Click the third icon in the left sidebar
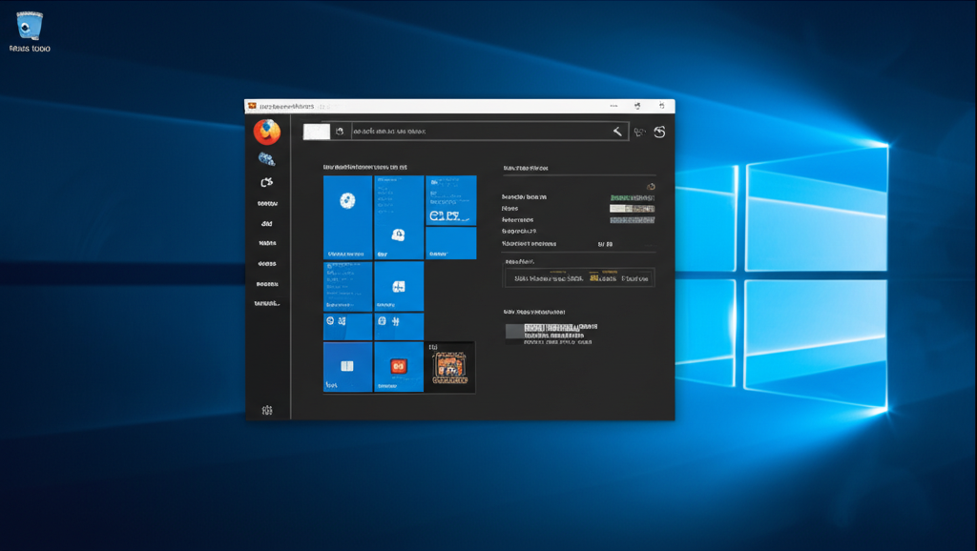 (x=267, y=182)
